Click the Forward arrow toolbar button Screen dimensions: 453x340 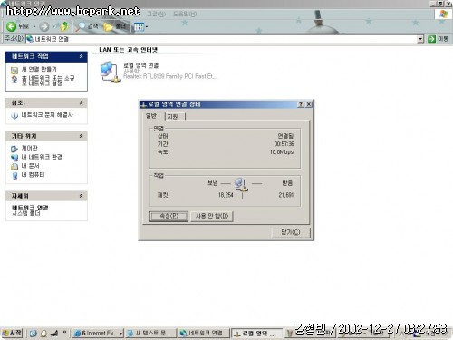pyautogui.click(x=44, y=27)
